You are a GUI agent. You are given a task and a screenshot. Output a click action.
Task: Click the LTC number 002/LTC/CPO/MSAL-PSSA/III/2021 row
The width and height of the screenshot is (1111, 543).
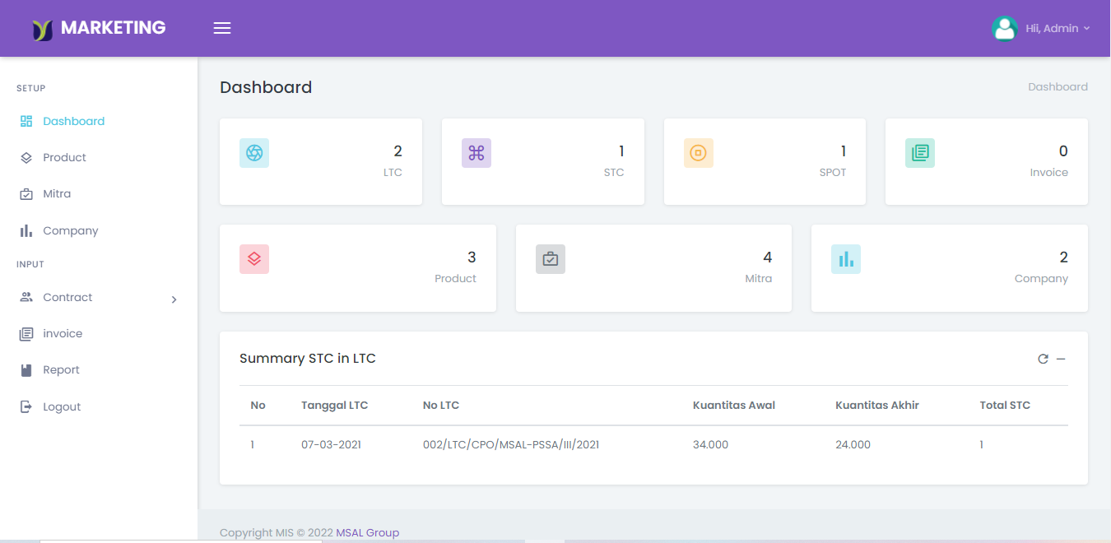tap(510, 444)
